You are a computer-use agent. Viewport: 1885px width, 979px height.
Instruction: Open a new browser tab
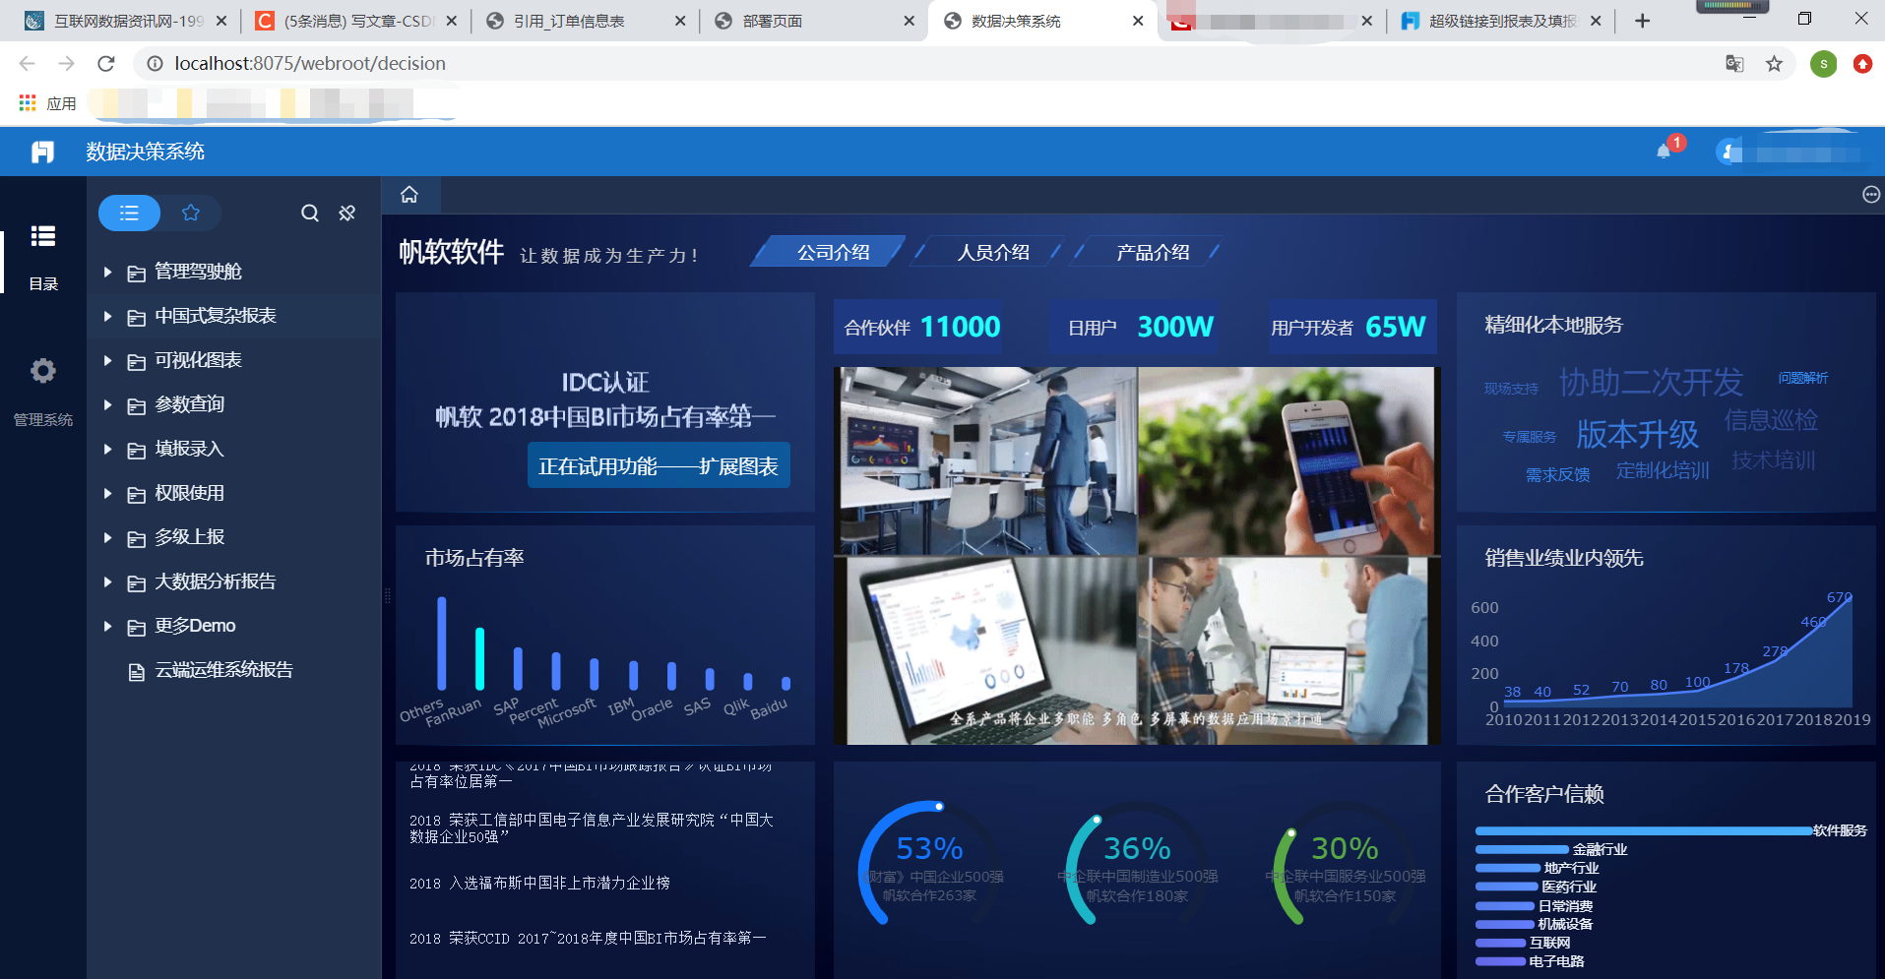(1642, 21)
